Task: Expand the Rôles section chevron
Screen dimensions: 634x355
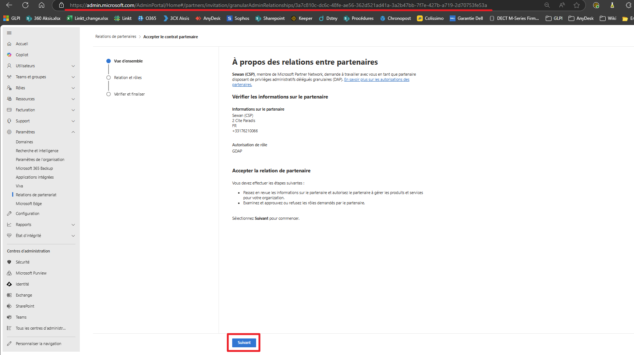Action: pos(73,88)
